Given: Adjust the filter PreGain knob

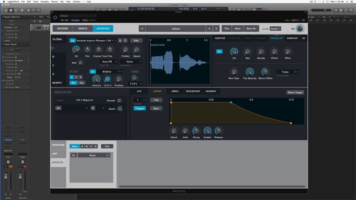Looking at the screenshot, I should (x=119, y=79).
